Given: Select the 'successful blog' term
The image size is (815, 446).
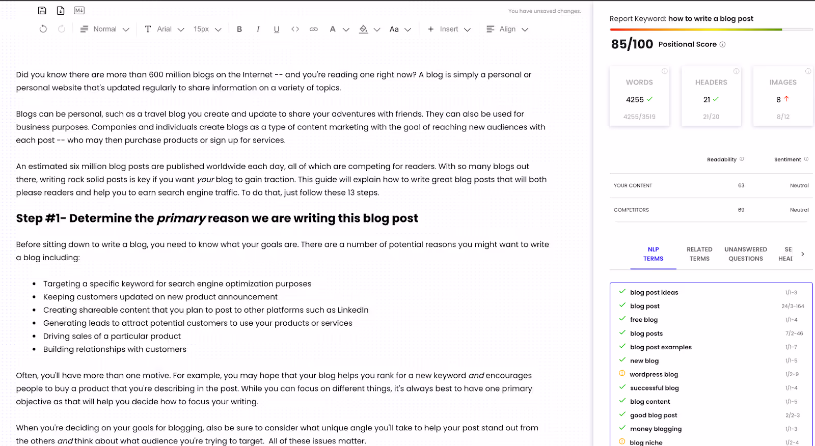Looking at the screenshot, I should pyautogui.click(x=655, y=388).
